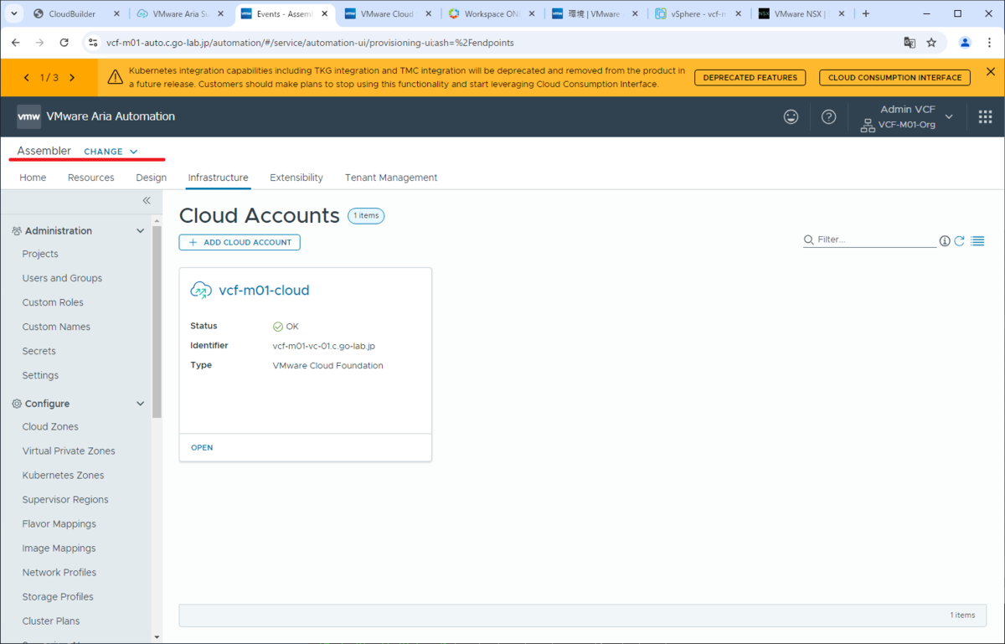Viewport: 1005px width, 644px height.
Task: Switch to the Extensibility tab
Action: coord(296,178)
